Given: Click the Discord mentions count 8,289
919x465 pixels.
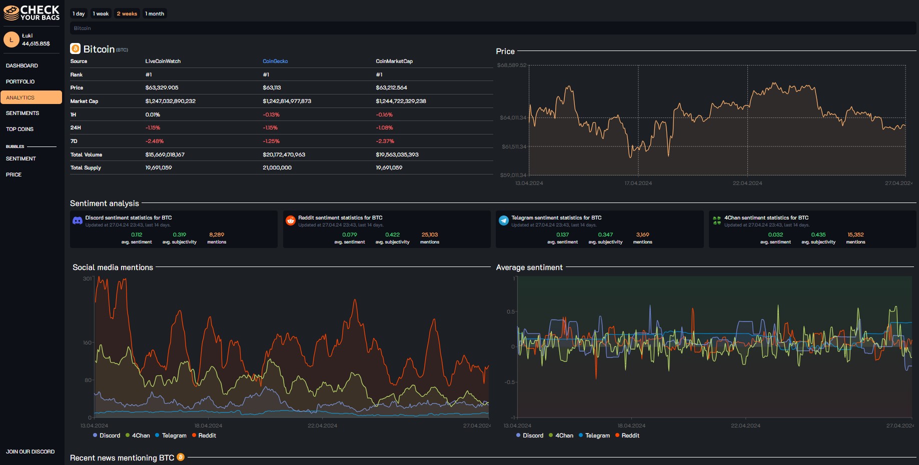Looking at the screenshot, I should tap(217, 234).
